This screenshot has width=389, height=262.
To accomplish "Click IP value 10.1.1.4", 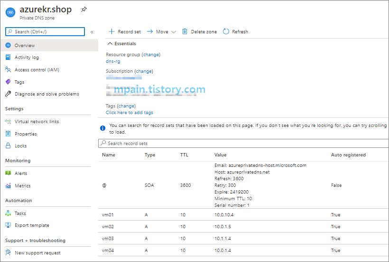I will tap(222, 238).
